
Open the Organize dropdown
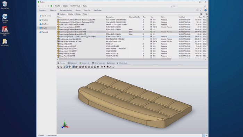tap(42, 10)
